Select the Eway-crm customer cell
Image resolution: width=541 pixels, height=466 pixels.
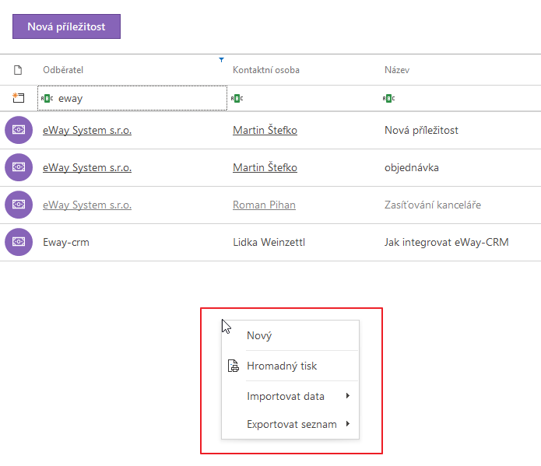pyautogui.click(x=66, y=242)
